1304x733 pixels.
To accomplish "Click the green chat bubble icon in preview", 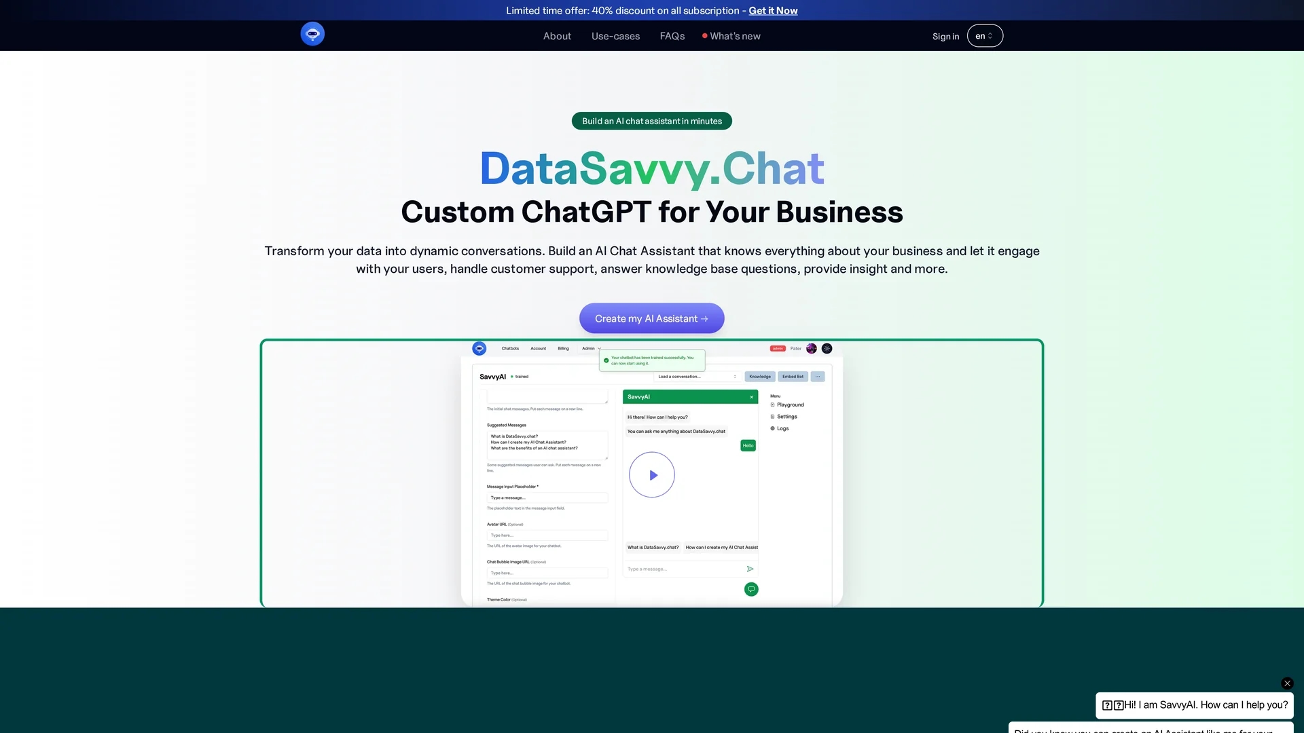I will 751,589.
